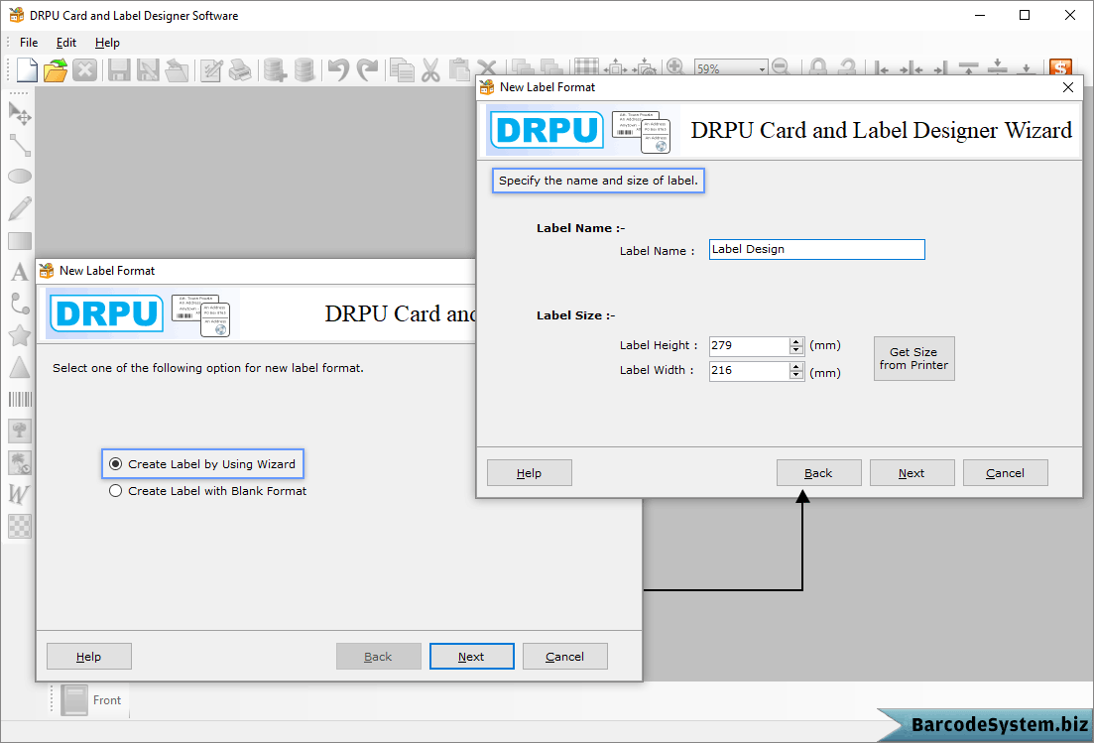The width and height of the screenshot is (1094, 743).
Task: Click Next in the option selection dialog
Action: pyautogui.click(x=472, y=657)
